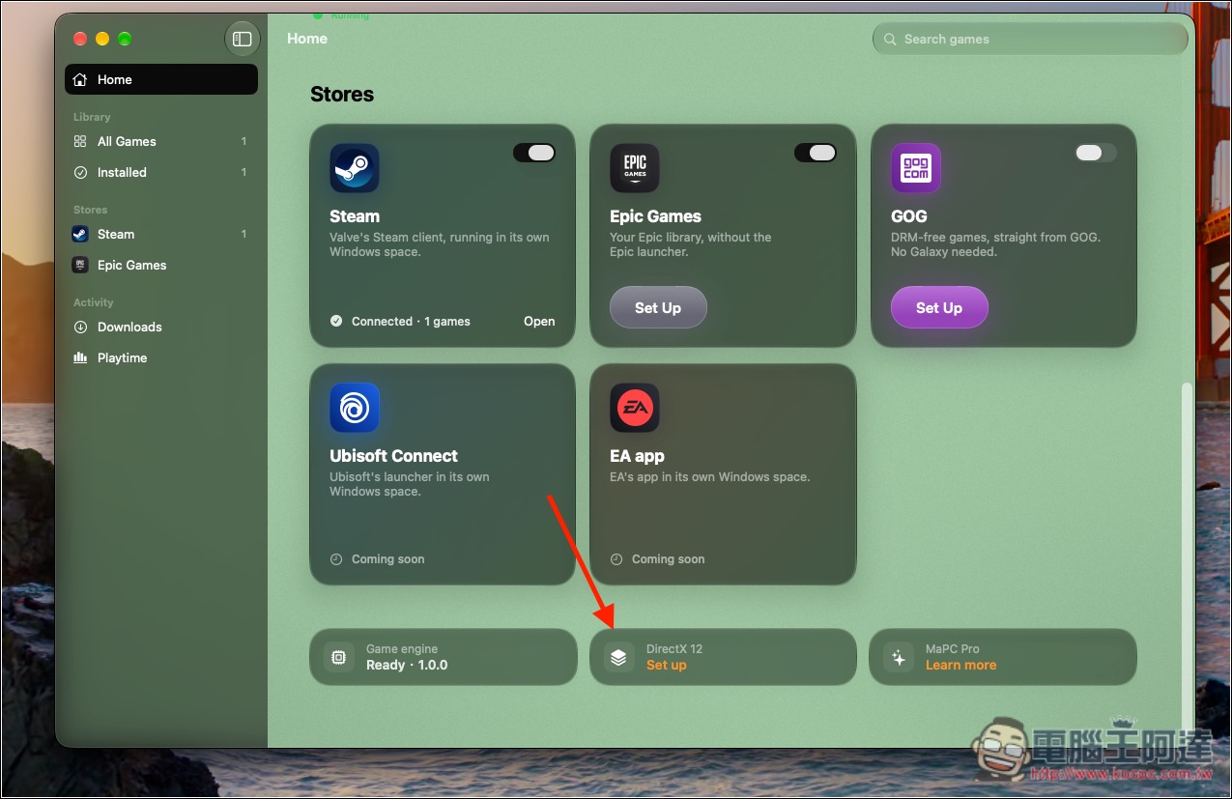Go to Home in the sidebar
The image size is (1232, 799).
161,80
